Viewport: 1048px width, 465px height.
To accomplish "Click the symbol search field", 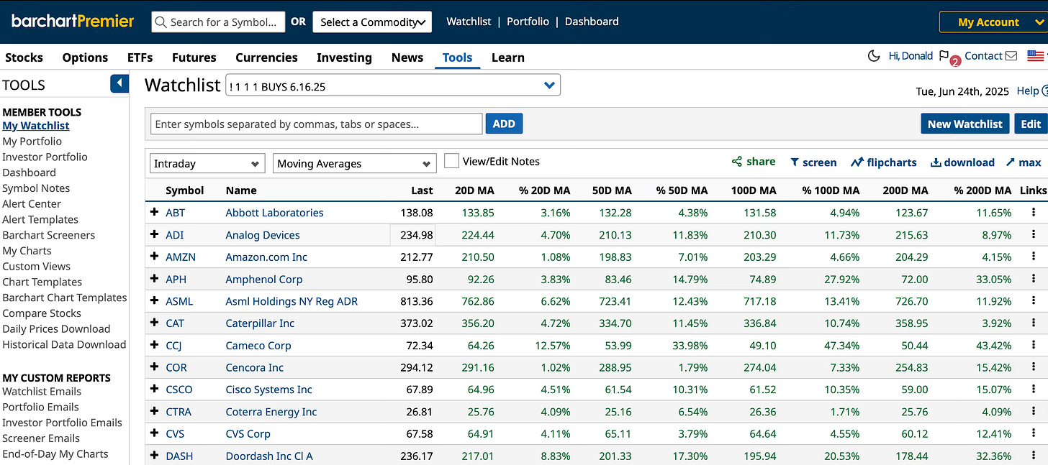I will (218, 22).
